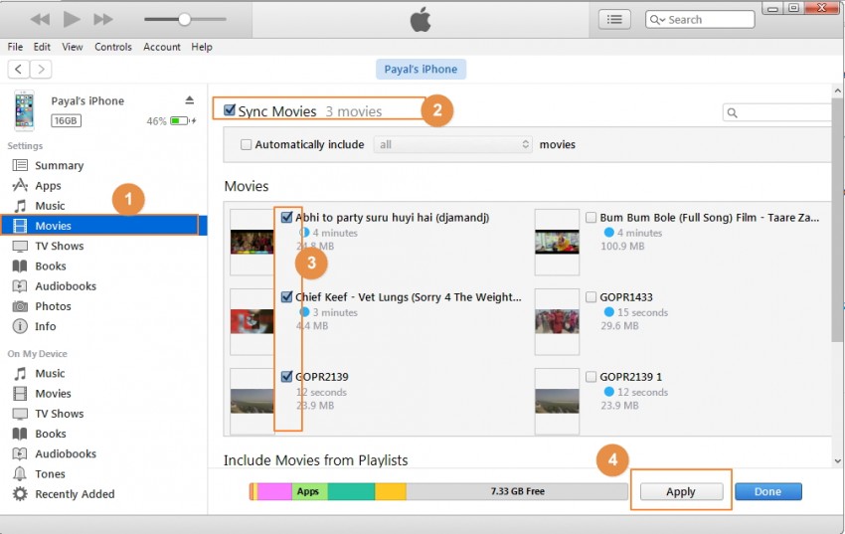Click the Play button in the playback controls
Viewport: 845px width, 534px height.
point(72,19)
